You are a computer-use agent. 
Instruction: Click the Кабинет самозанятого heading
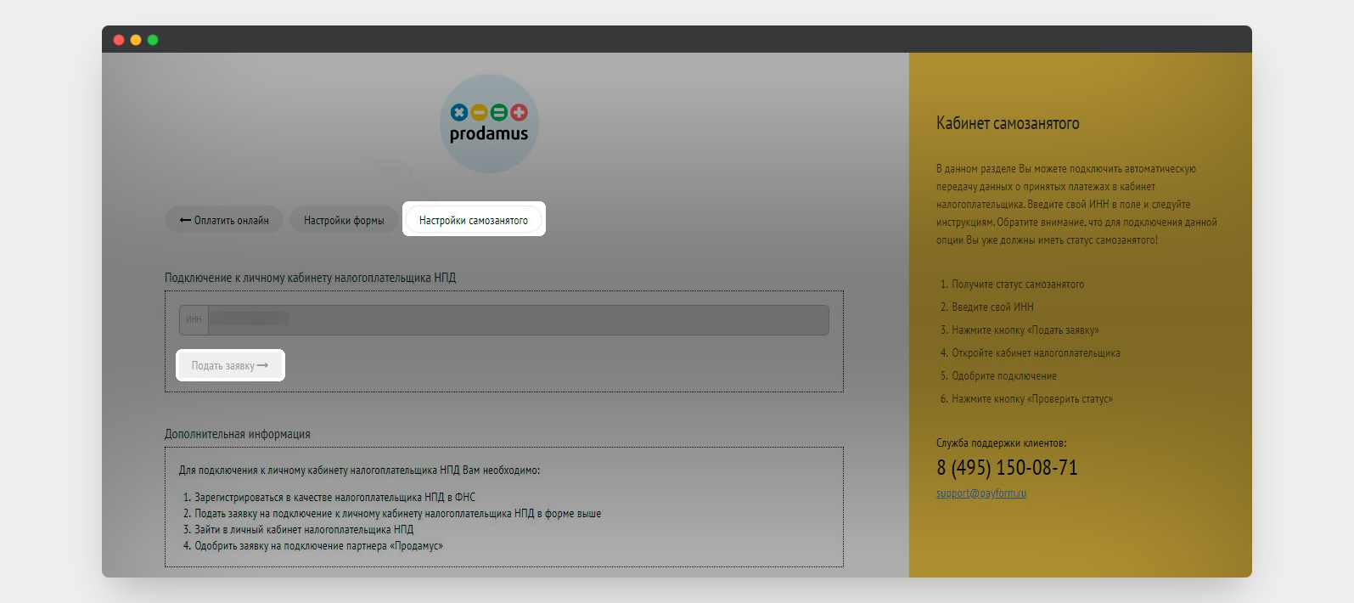click(1008, 123)
